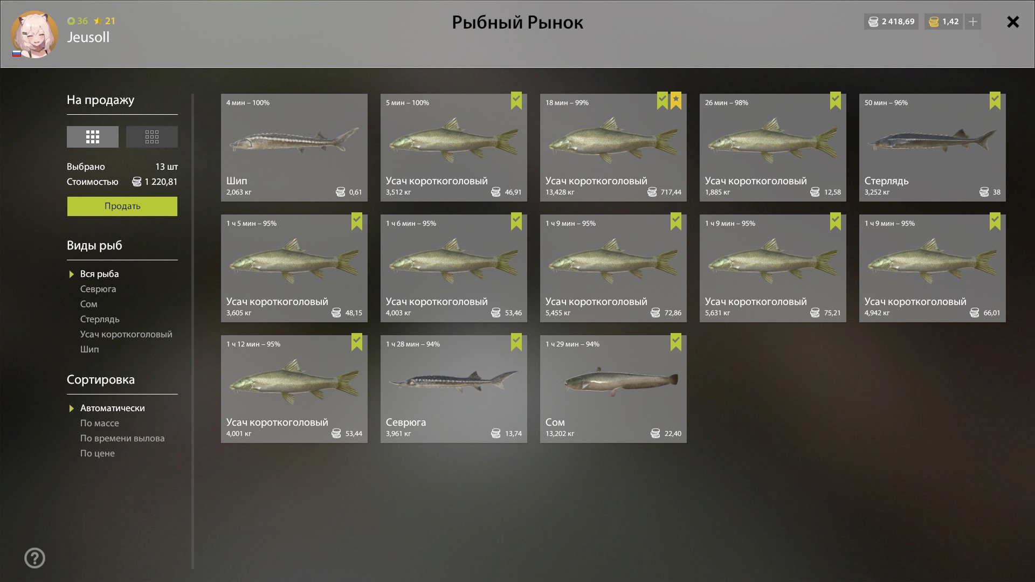1035x582 pixels.
Task: Switch to large grid view icon
Action: (x=93, y=137)
